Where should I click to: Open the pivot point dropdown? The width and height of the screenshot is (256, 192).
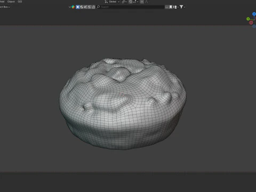pos(124,2)
